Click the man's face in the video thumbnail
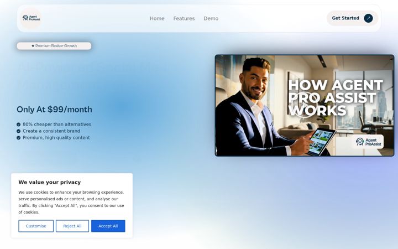 coord(254,81)
